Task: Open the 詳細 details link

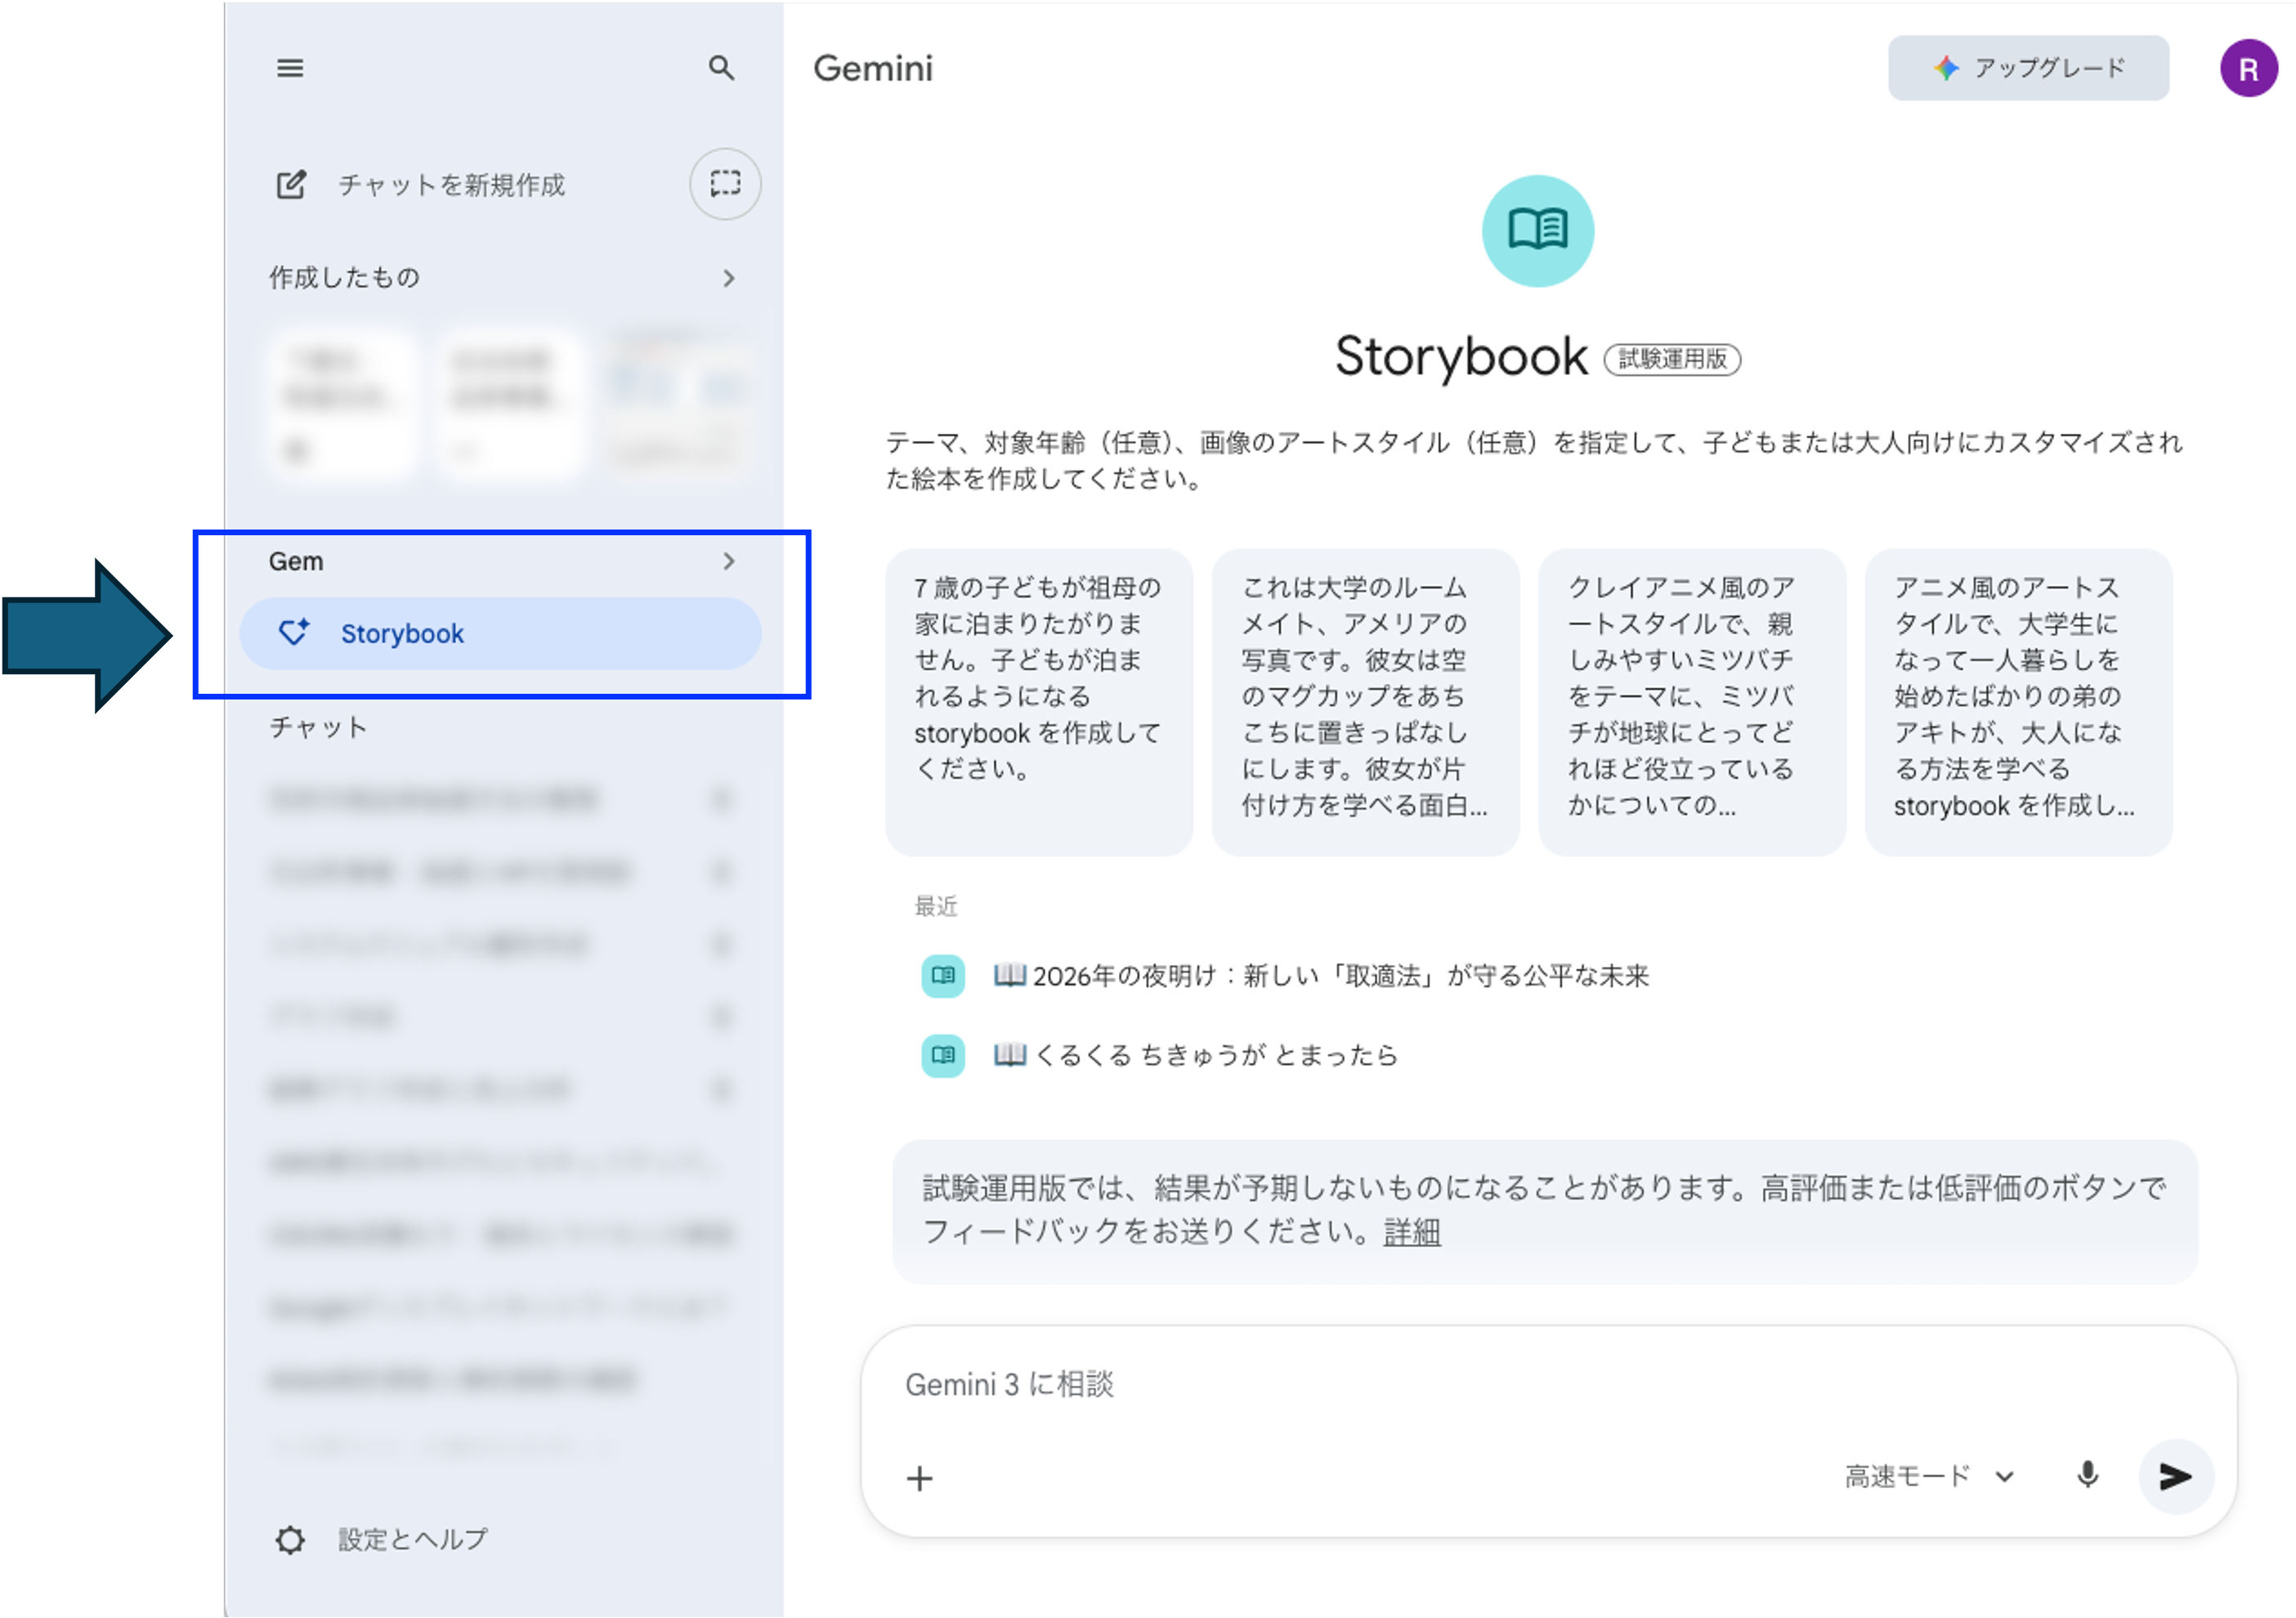Action: point(1412,1231)
